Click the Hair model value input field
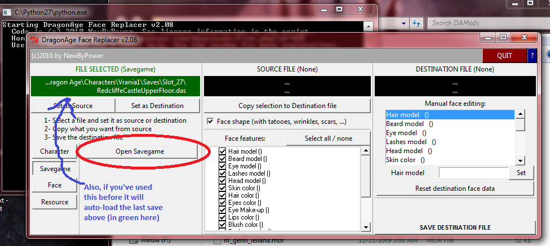This screenshot has height=246, width=550. (473, 173)
